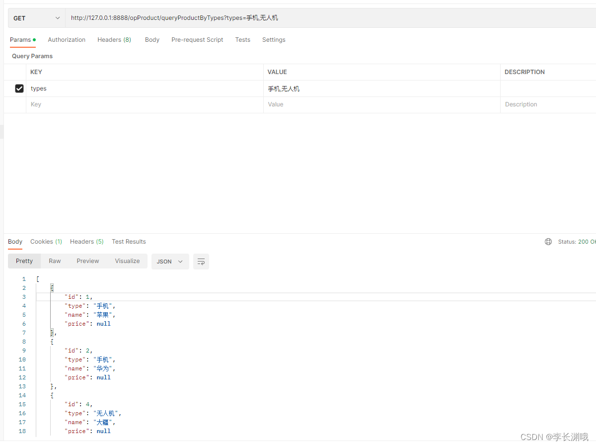596x446 pixels.
Task: Toggle the wrap lines icon
Action: [201, 262]
